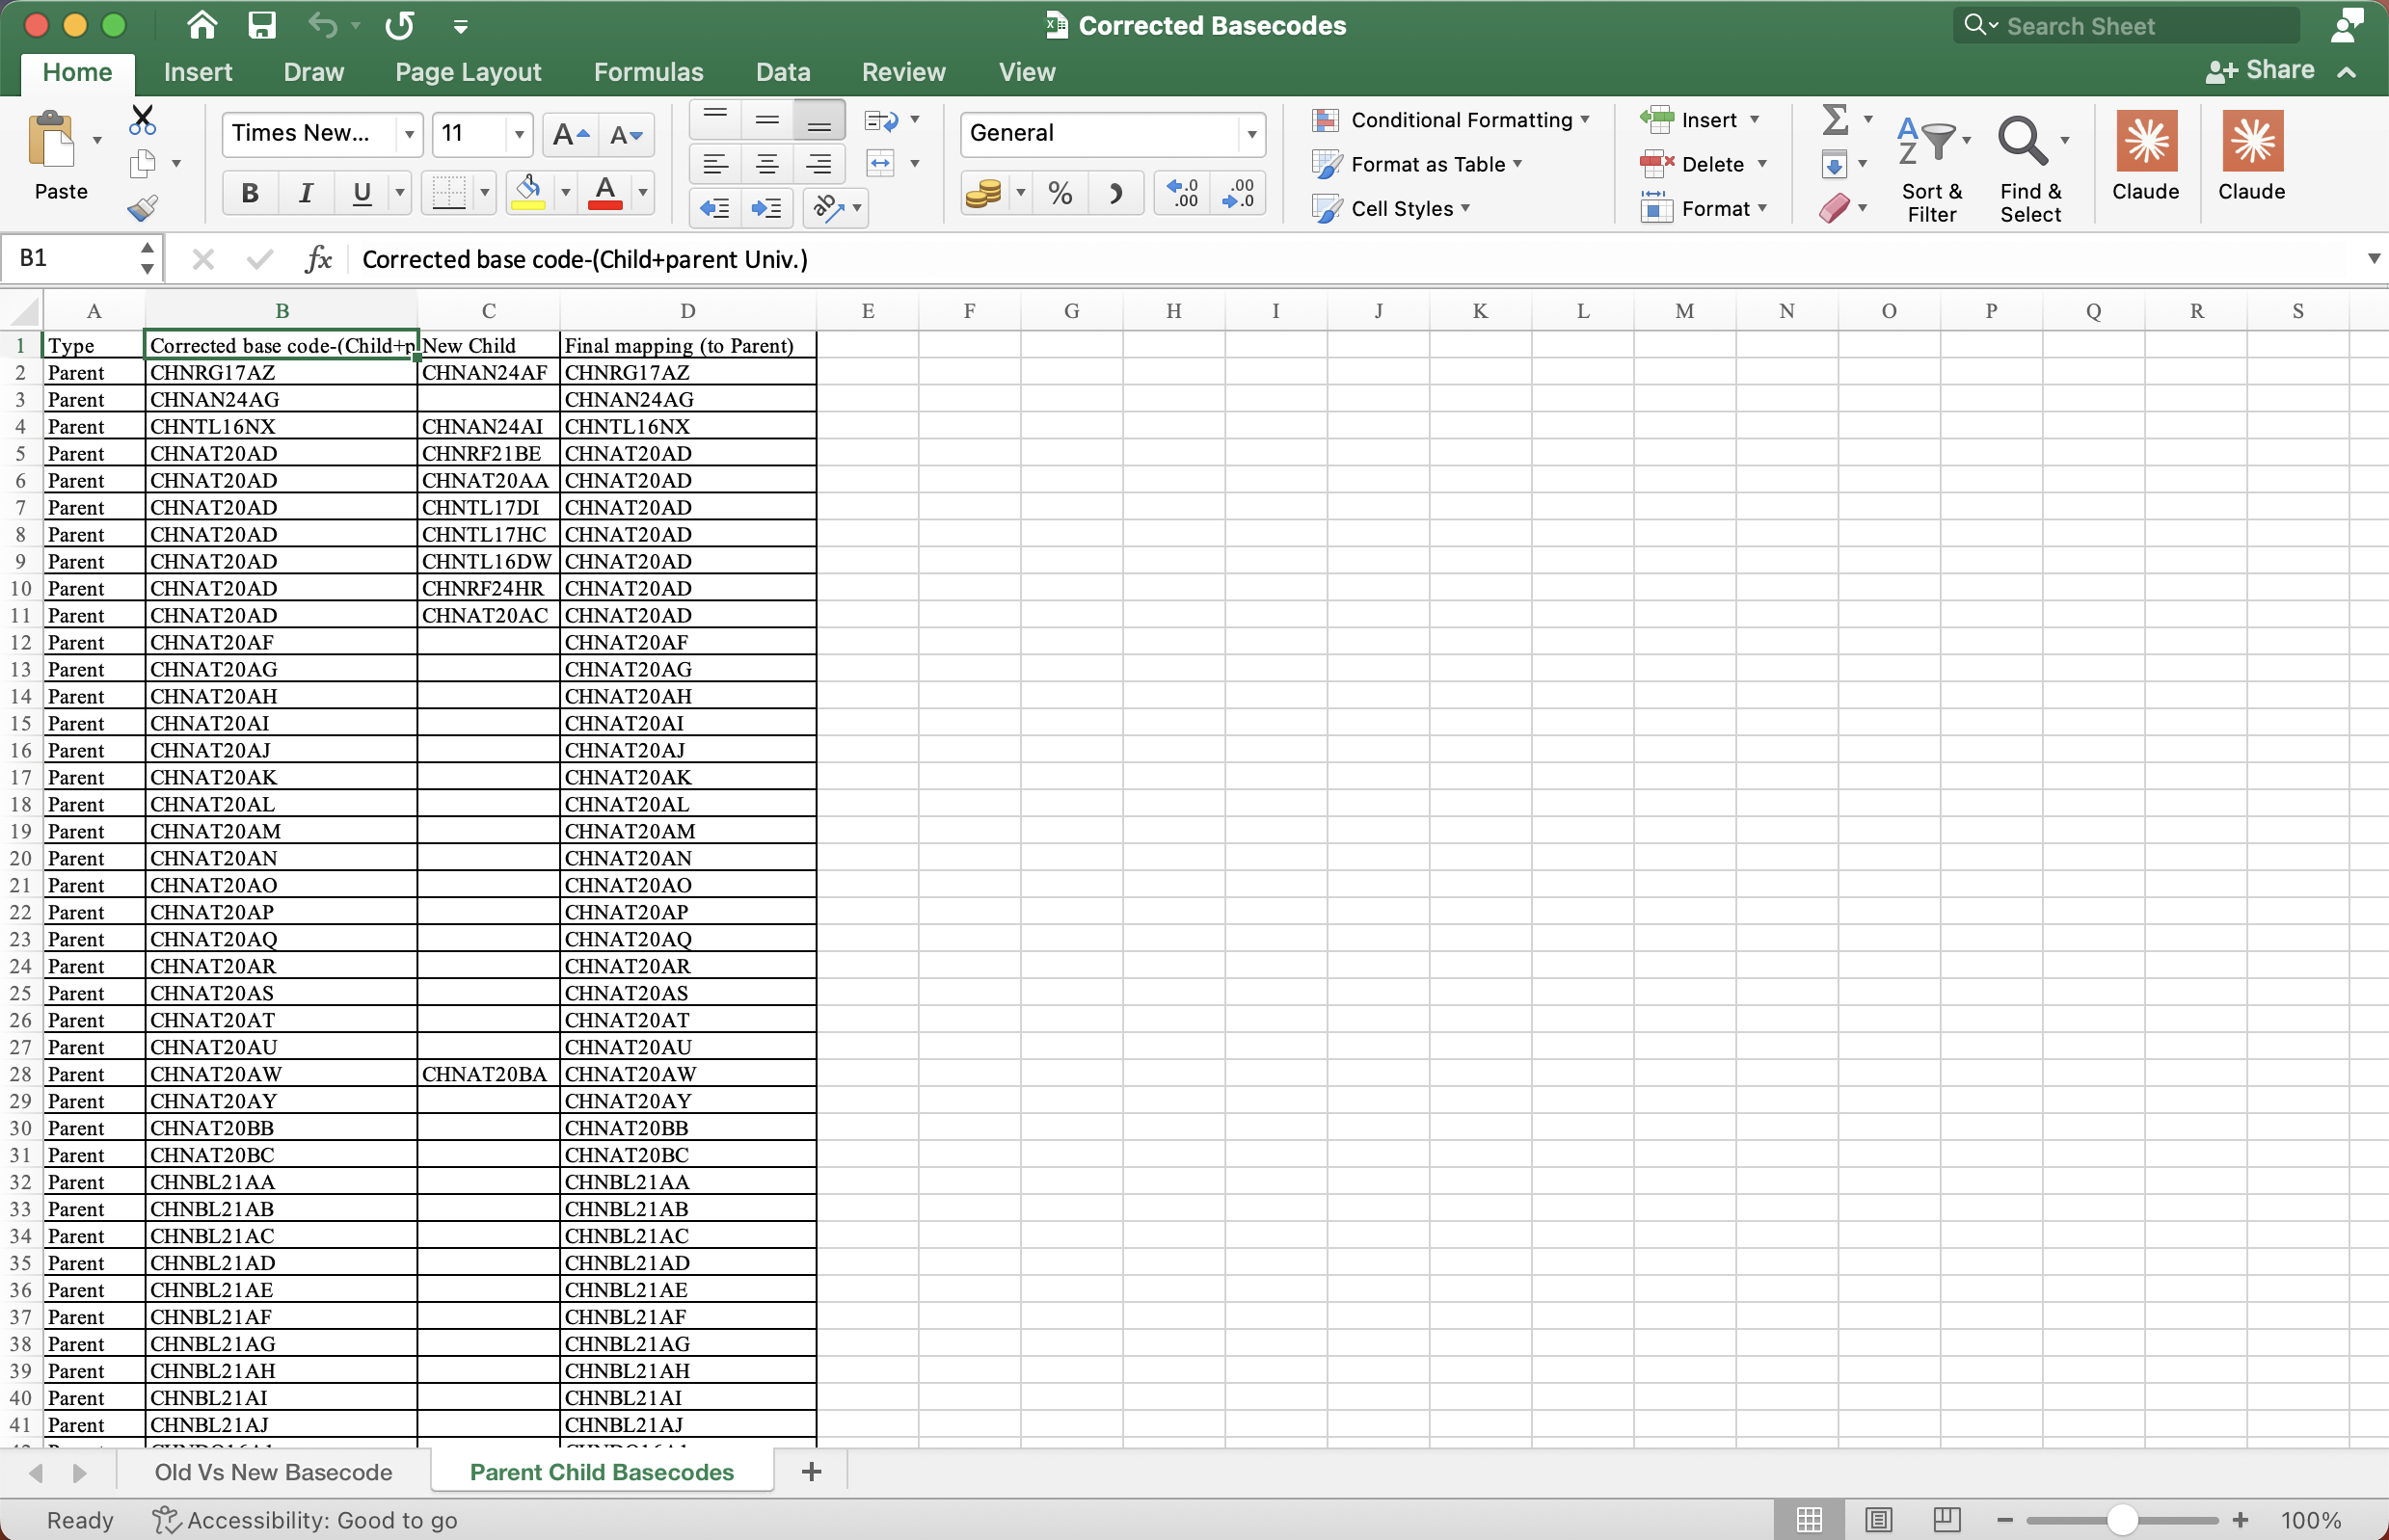The image size is (2389, 1540).
Task: Center text horizontally
Action: click(767, 164)
